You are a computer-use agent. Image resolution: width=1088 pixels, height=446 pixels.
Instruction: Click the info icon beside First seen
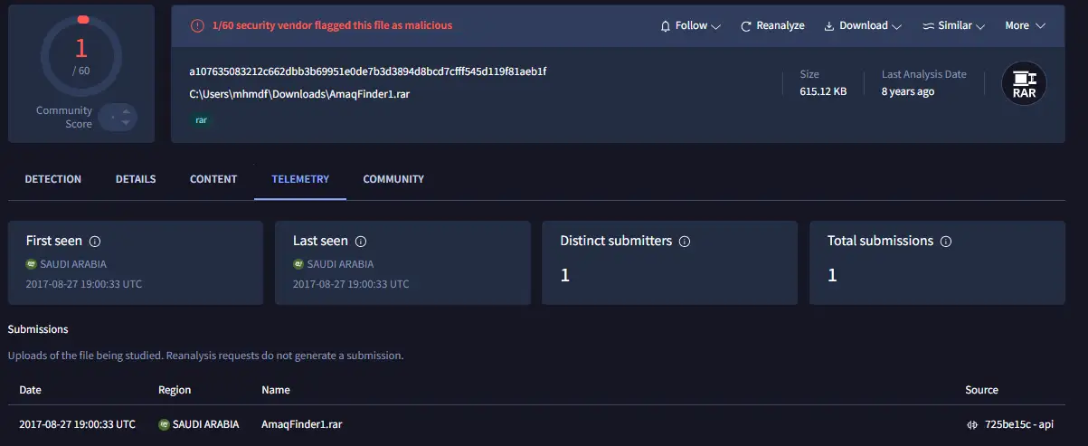point(95,242)
